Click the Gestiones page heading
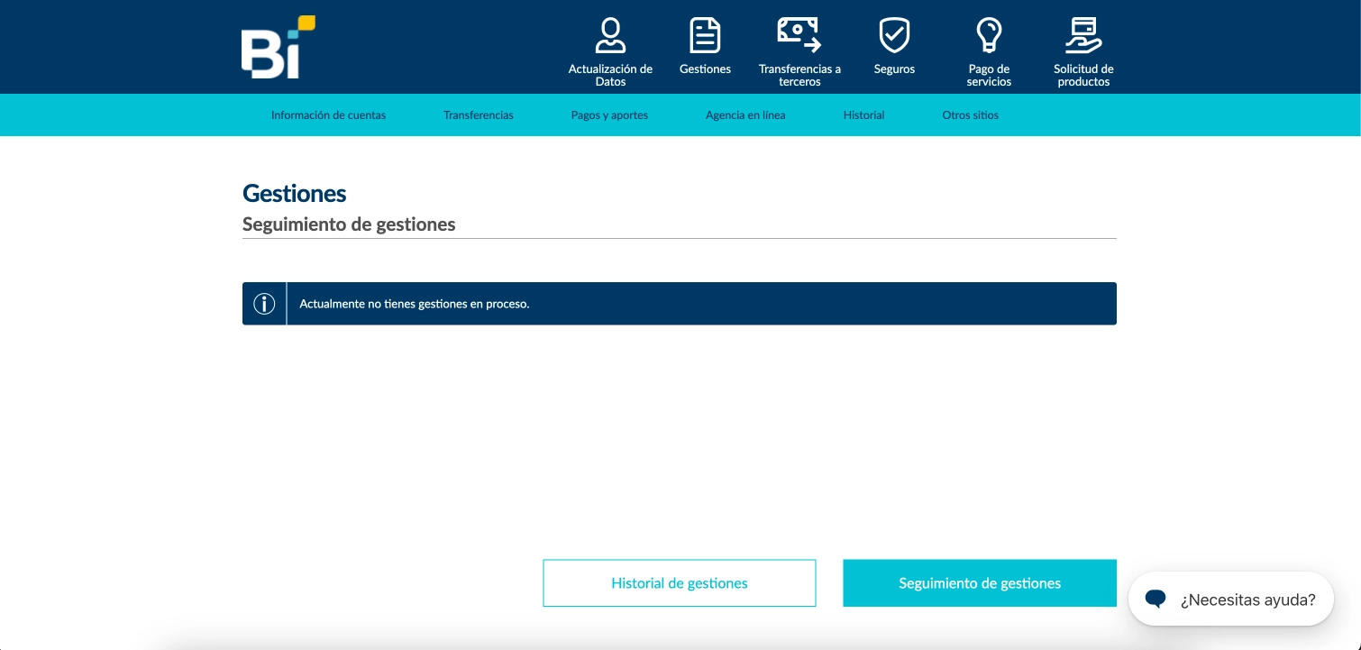The image size is (1361, 650). [295, 194]
